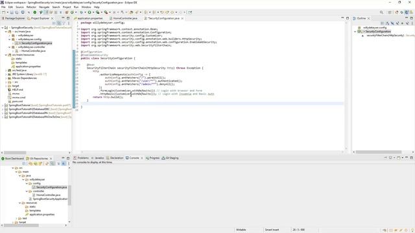
Task: Toggle Link with Editor in Package Explorer
Action: 59,23
